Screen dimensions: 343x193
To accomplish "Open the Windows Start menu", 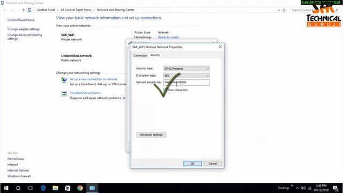I will tap(6, 188).
